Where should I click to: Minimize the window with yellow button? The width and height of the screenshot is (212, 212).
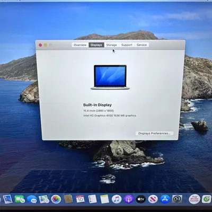[x=46, y=45]
